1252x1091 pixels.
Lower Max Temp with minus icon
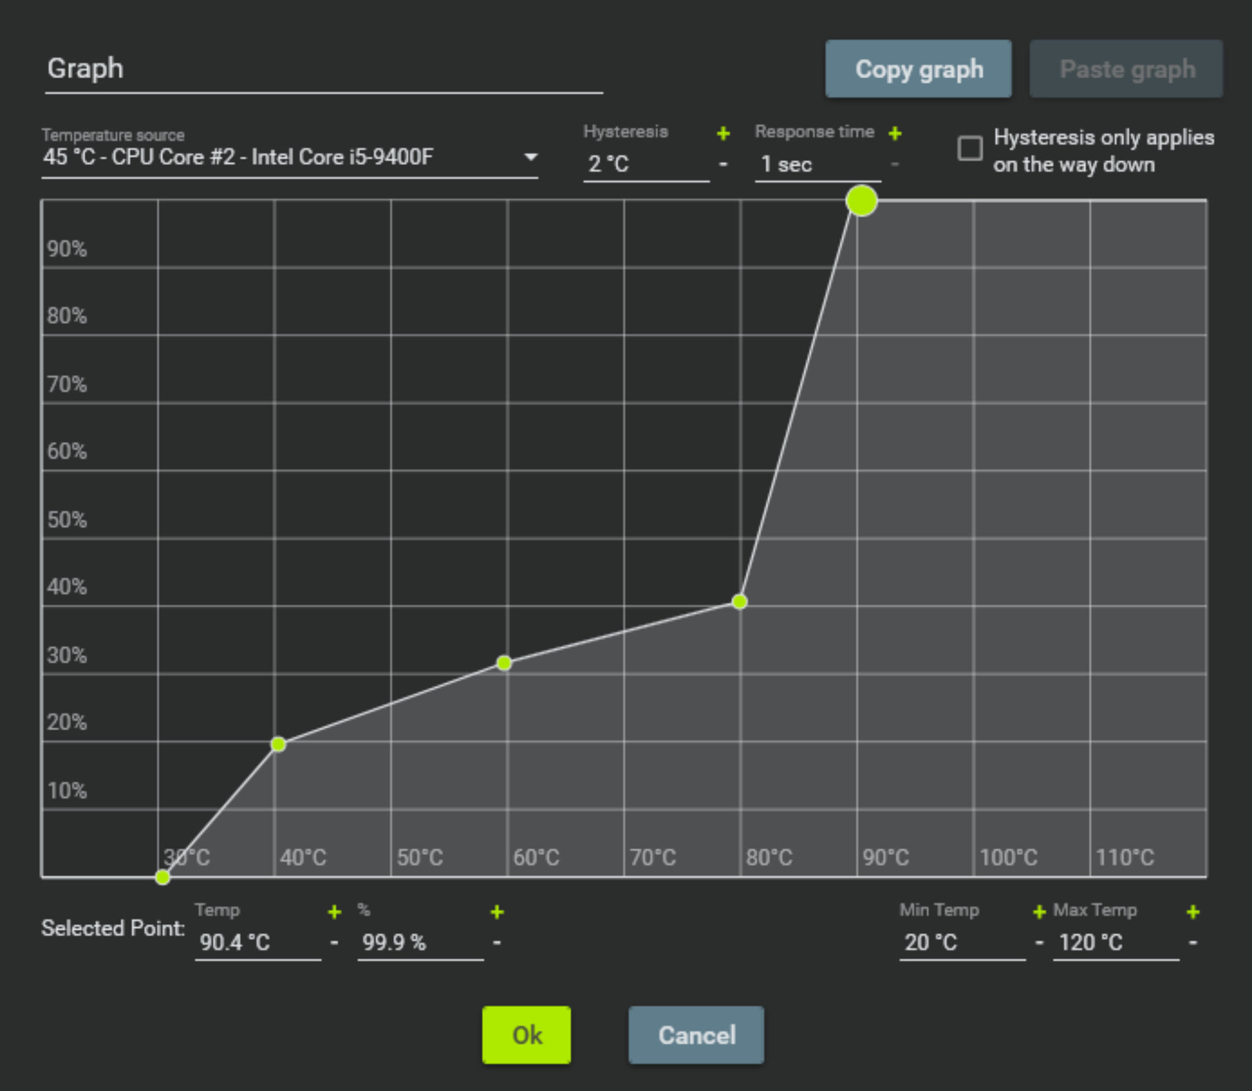pyautogui.click(x=1193, y=942)
